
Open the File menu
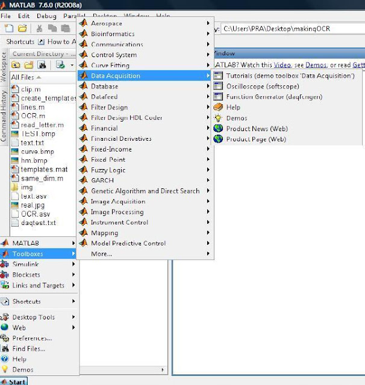tap(5, 16)
